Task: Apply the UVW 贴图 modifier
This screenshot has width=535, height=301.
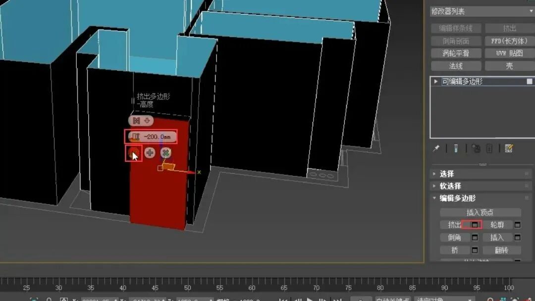Action: (509, 53)
